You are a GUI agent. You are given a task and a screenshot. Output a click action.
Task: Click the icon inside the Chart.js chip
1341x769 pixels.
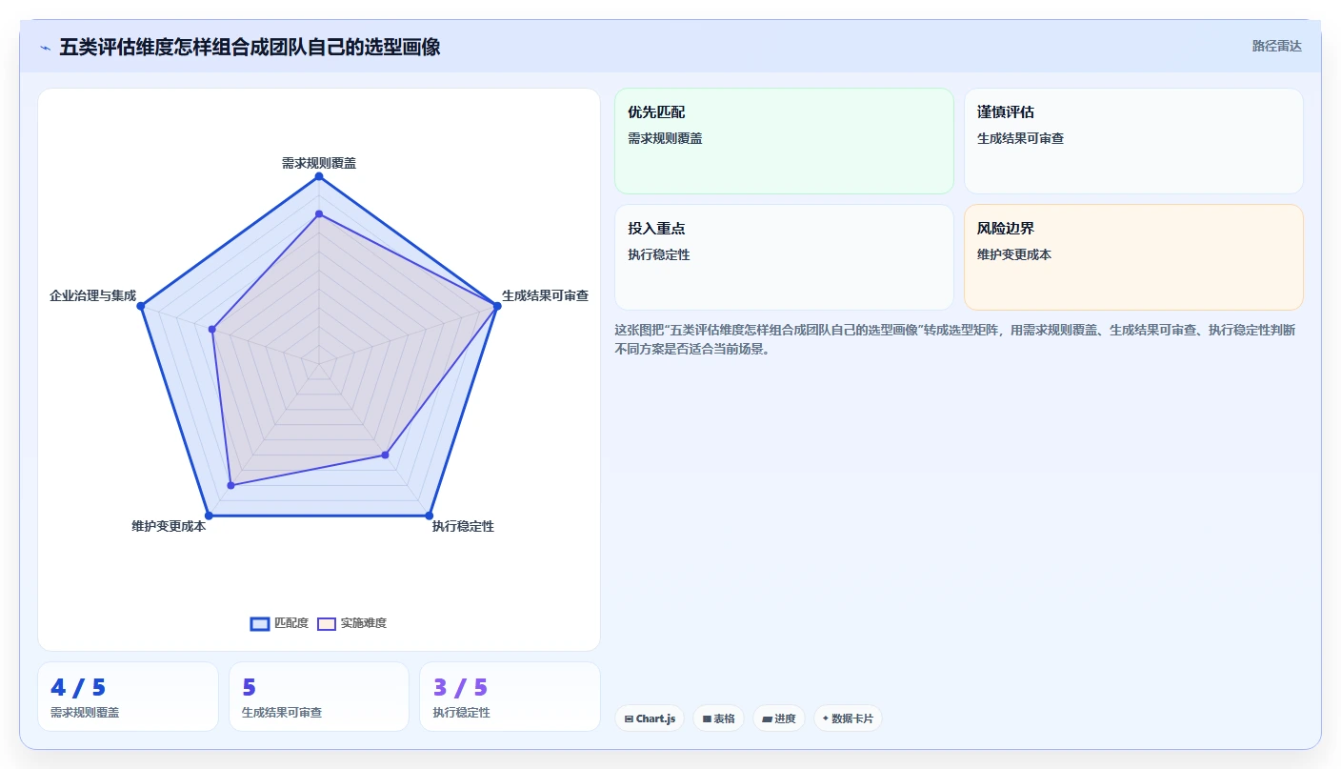629,718
